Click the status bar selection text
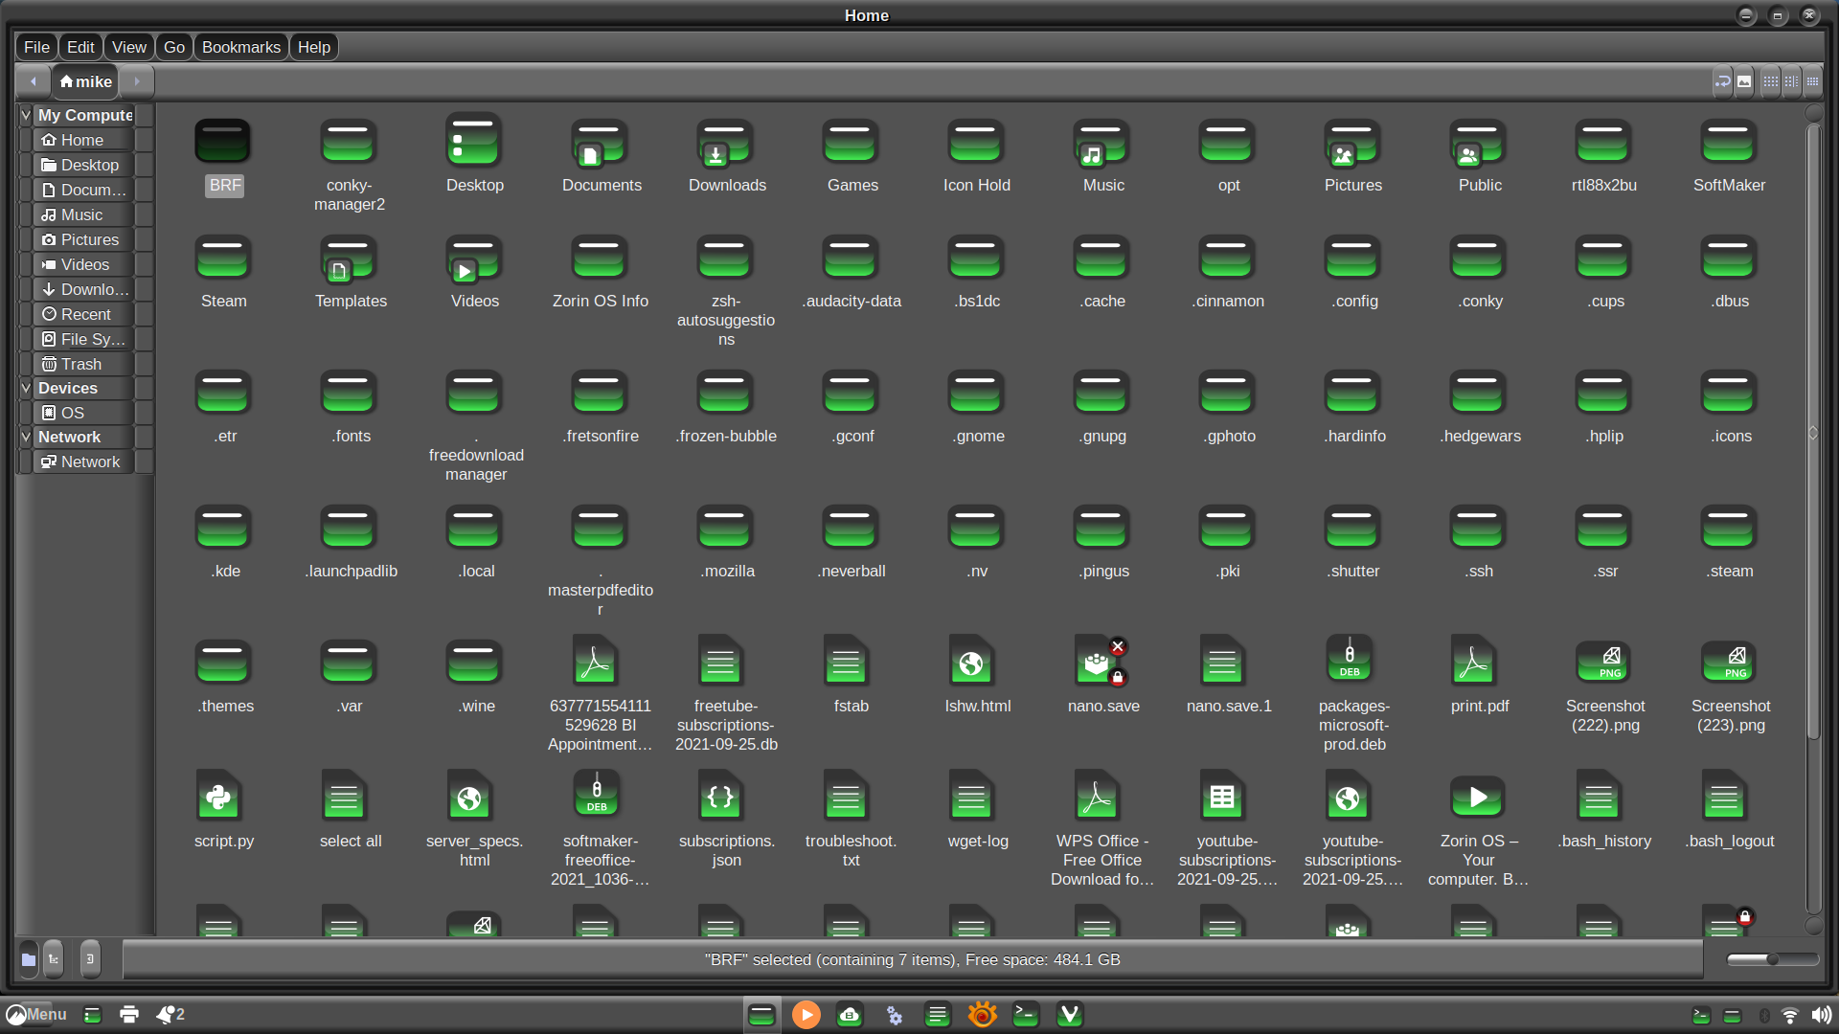This screenshot has height=1034, width=1839. click(912, 959)
